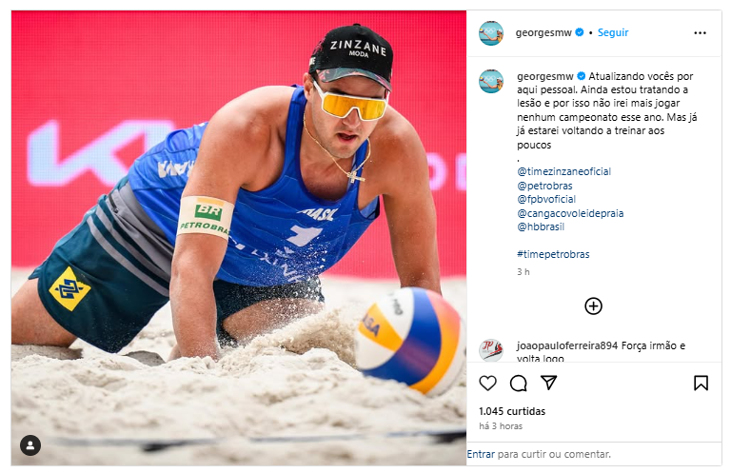
Task: Like the post with heart icon
Action: (487, 383)
